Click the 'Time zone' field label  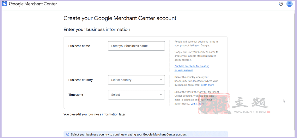[76, 95]
